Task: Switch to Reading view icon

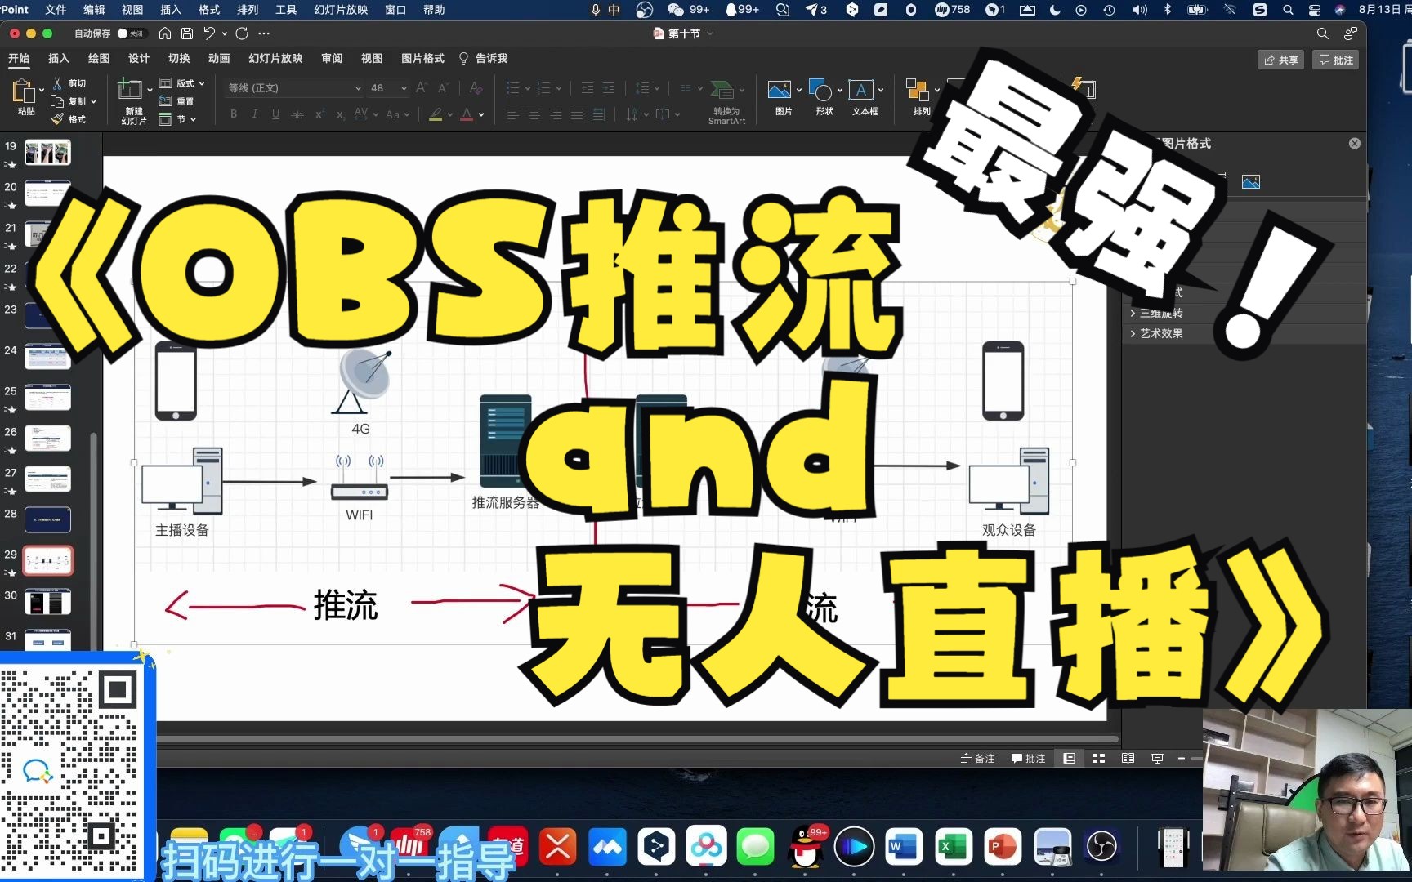Action: click(x=1128, y=759)
